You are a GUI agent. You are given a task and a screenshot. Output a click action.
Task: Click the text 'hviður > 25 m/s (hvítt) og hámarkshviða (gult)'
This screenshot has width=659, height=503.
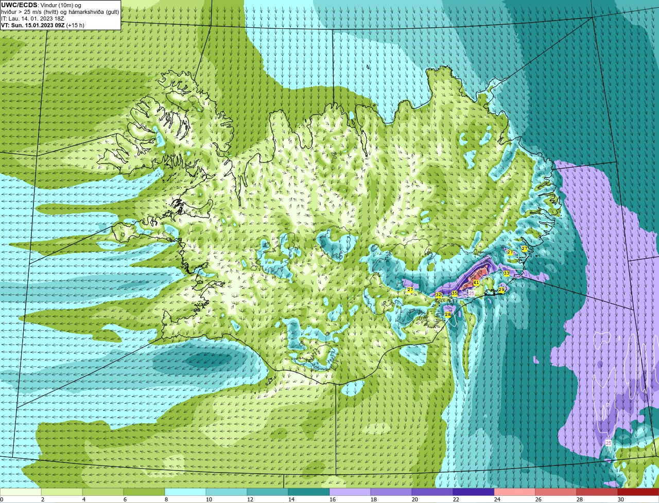click(x=60, y=12)
